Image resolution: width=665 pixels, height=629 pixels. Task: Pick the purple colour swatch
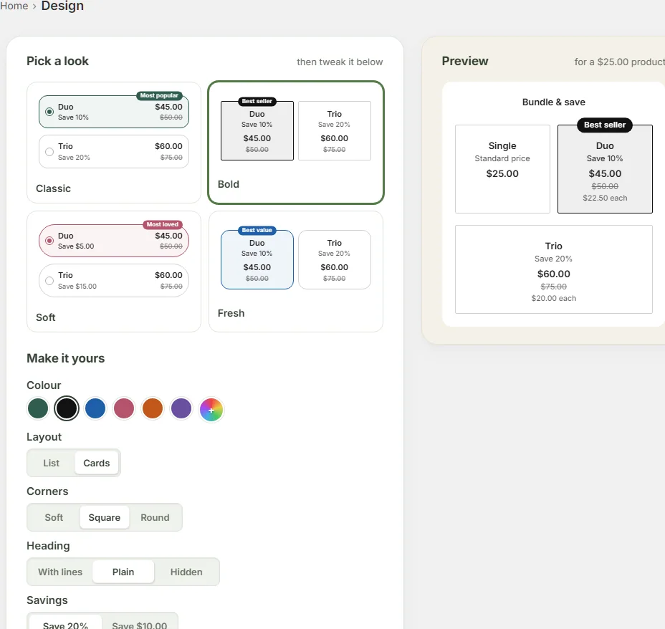coord(181,408)
